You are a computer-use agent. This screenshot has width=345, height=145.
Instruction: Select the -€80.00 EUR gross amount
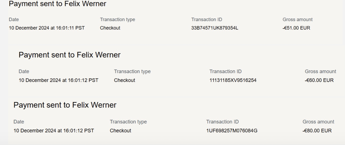tap(317, 130)
